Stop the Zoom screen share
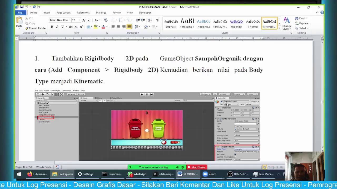The width and height of the screenshot is (337, 189). 196,167
